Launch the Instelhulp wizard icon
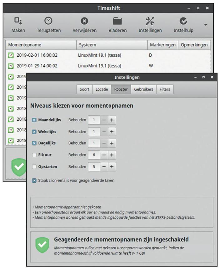The height and width of the screenshot is (270, 220). point(183,21)
